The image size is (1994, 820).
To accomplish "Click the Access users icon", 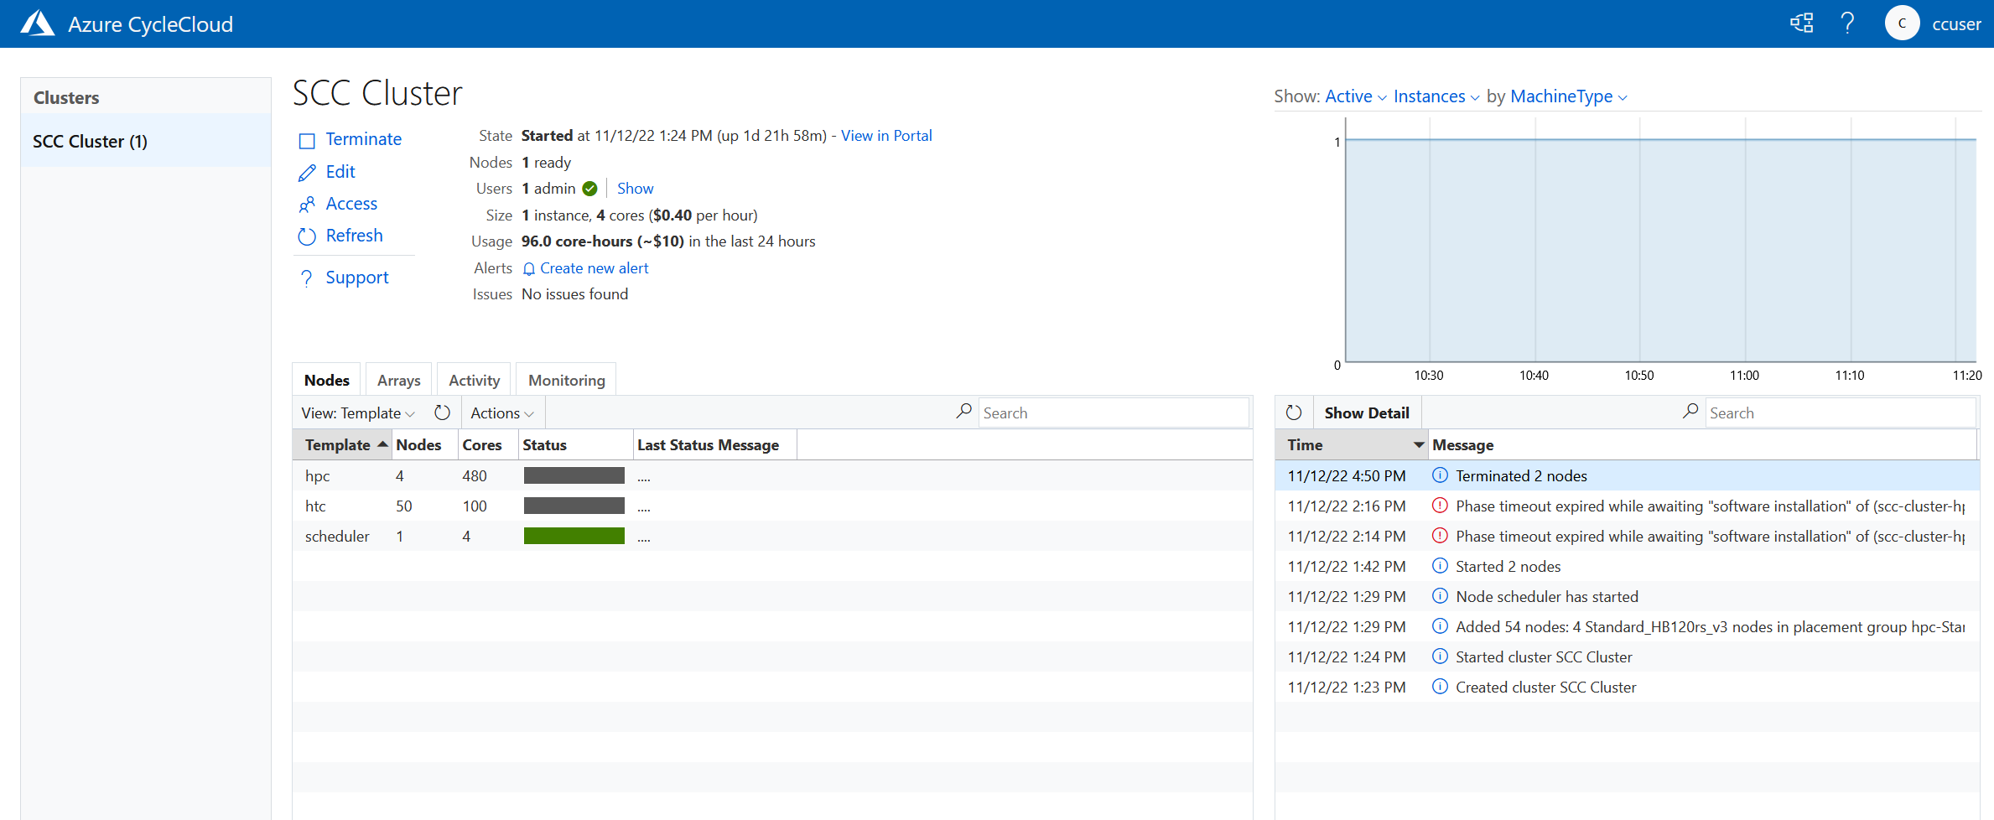I will 307,205.
